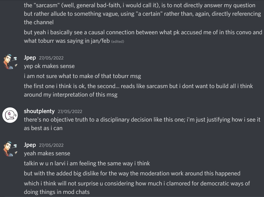The image size is (264, 197).
Task: Click message mentioning "democratic ways" in mod chats
Action: click(x=137, y=184)
